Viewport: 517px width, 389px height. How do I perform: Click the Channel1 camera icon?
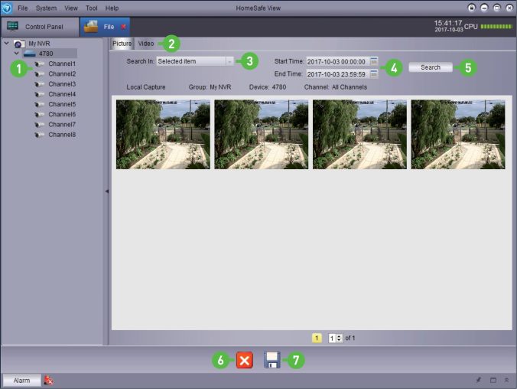[40, 64]
